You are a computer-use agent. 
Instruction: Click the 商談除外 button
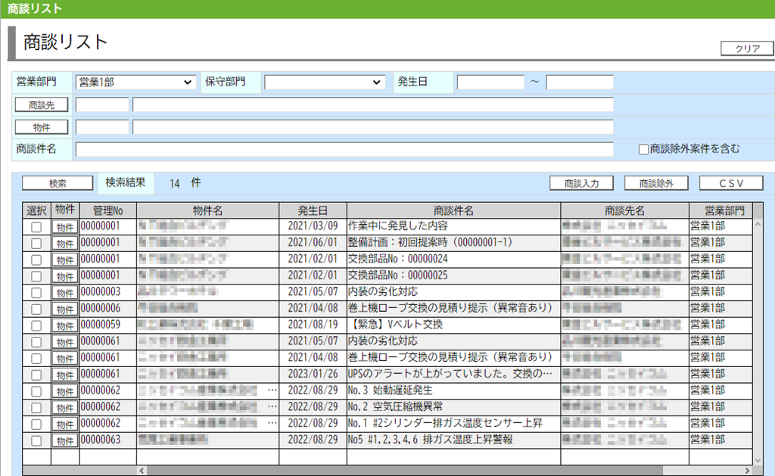point(655,182)
